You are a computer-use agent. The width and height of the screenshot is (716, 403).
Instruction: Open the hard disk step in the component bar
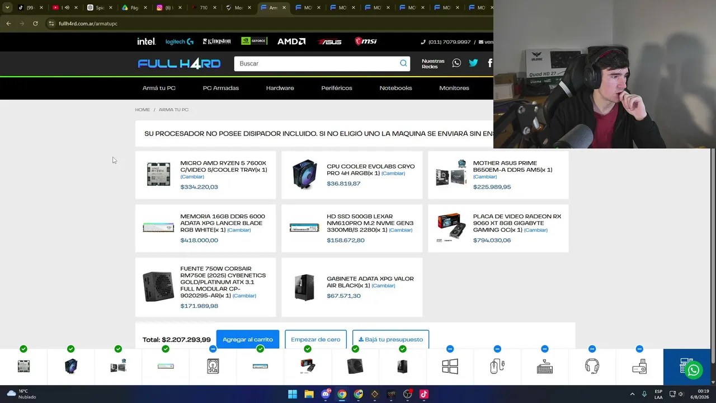tap(213, 367)
